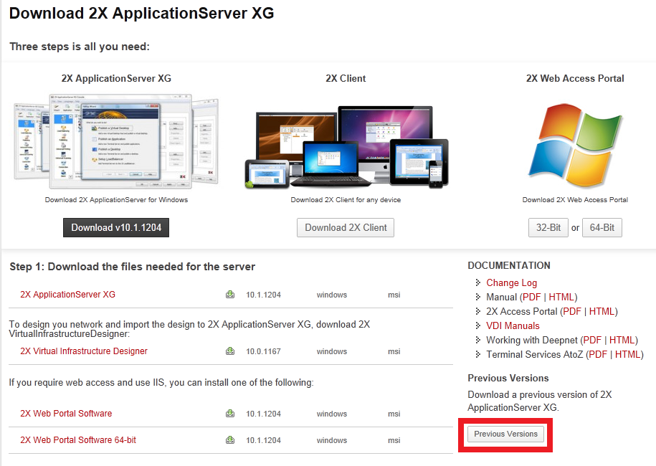Click the 2X Web Access Portal column heading

[575, 78]
